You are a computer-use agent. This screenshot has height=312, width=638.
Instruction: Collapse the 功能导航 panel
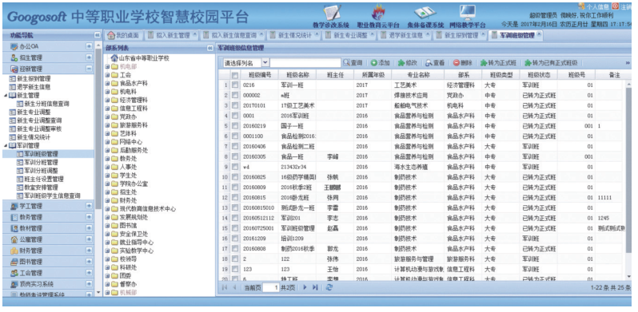(x=98, y=36)
